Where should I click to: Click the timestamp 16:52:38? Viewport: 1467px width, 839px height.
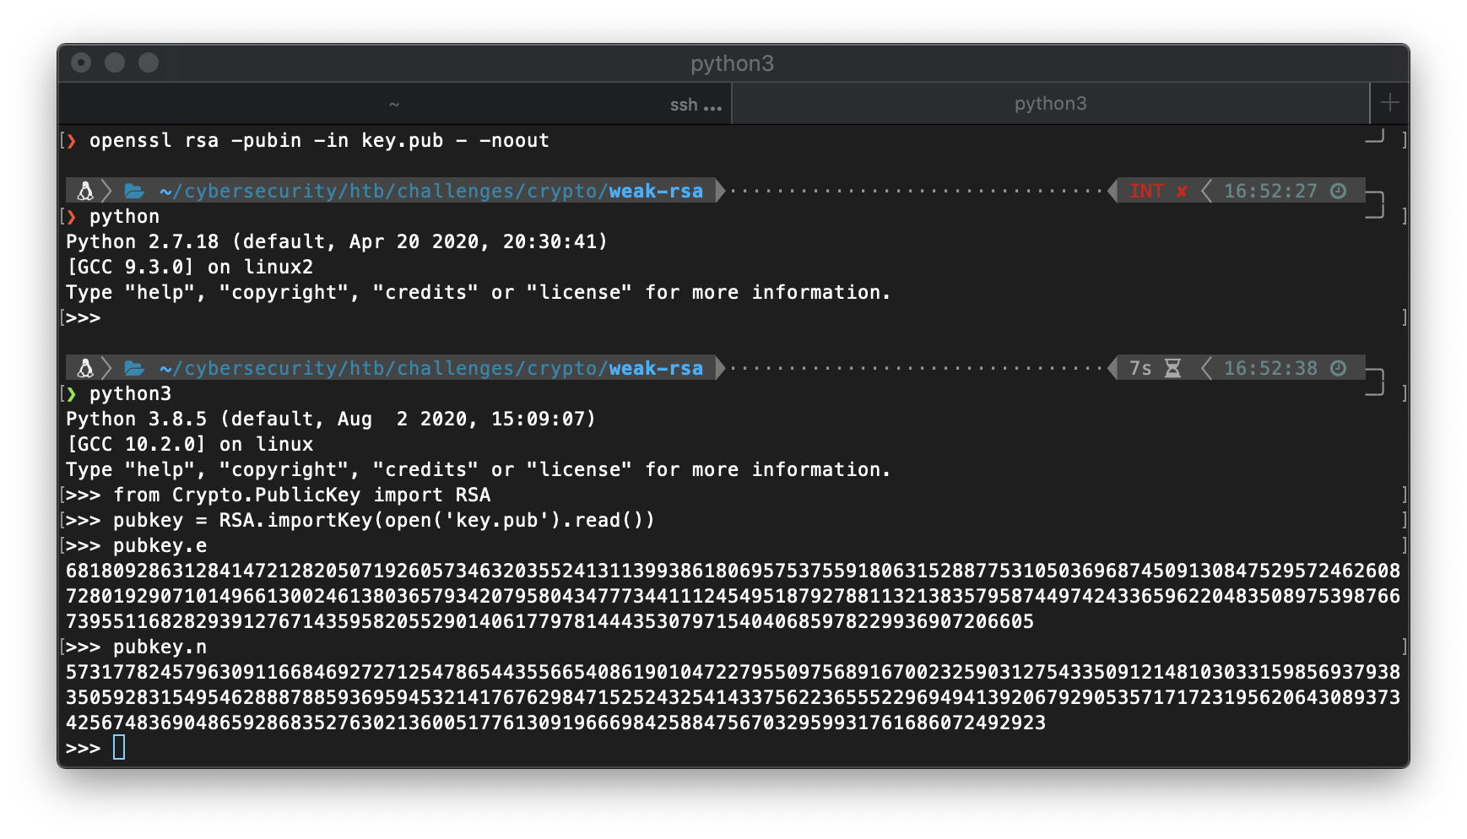coord(1270,369)
